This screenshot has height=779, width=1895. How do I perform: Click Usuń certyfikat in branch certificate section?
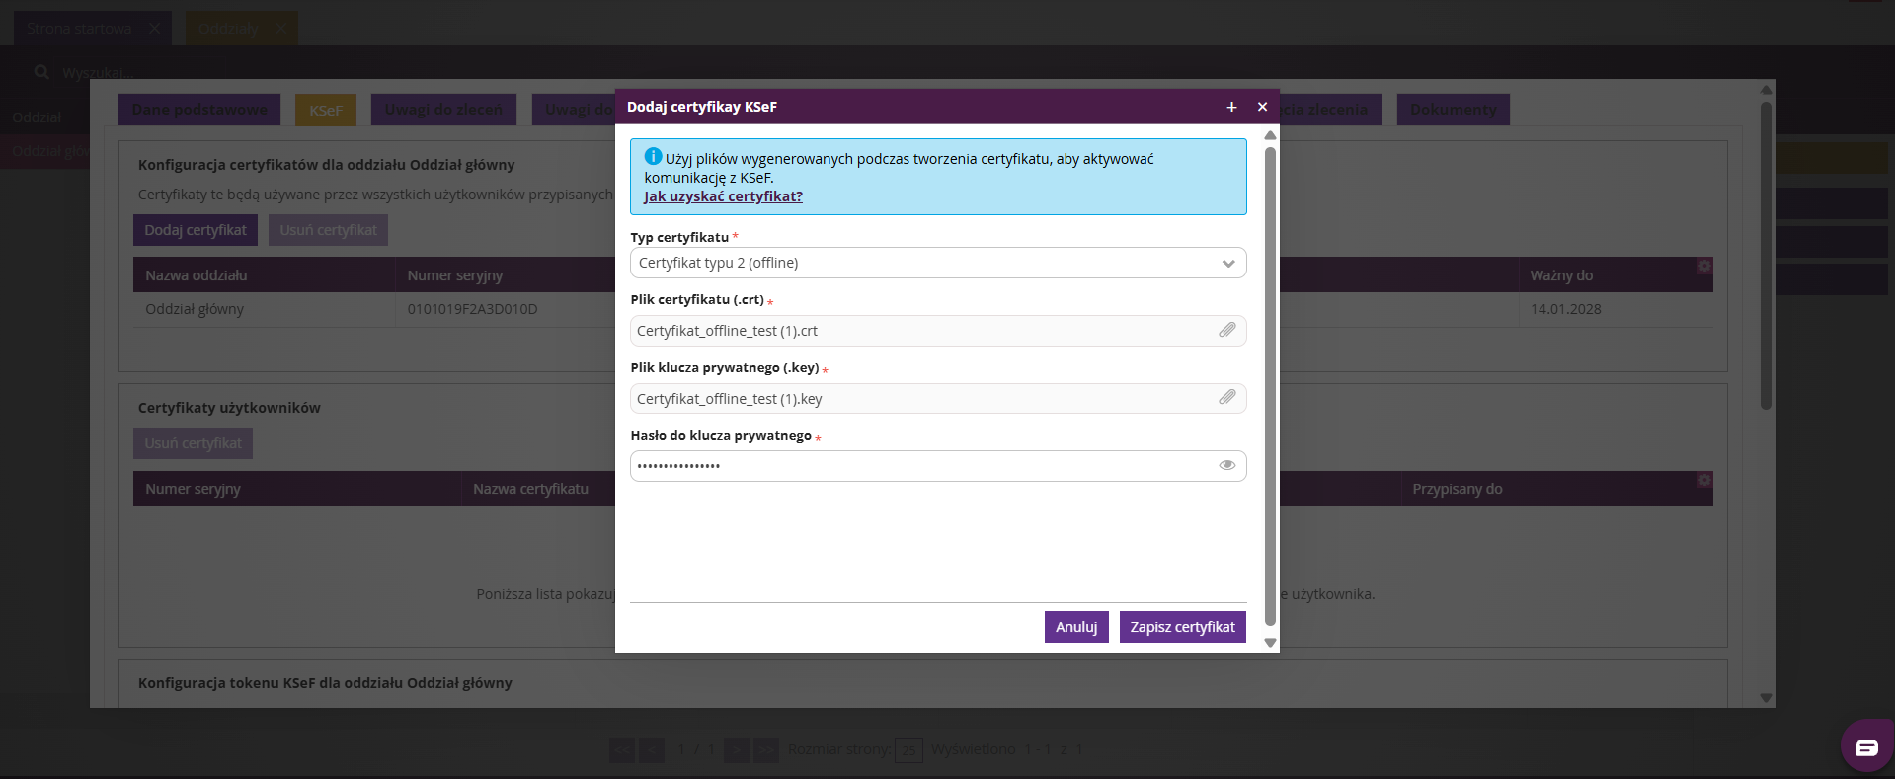tap(328, 230)
